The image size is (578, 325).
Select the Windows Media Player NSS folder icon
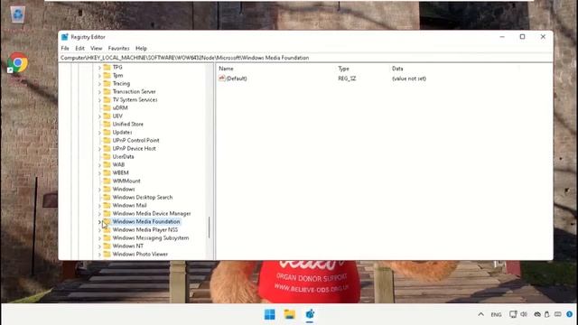coord(107,229)
